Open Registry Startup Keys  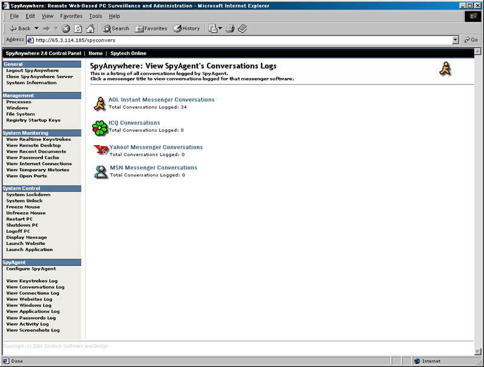click(x=33, y=120)
